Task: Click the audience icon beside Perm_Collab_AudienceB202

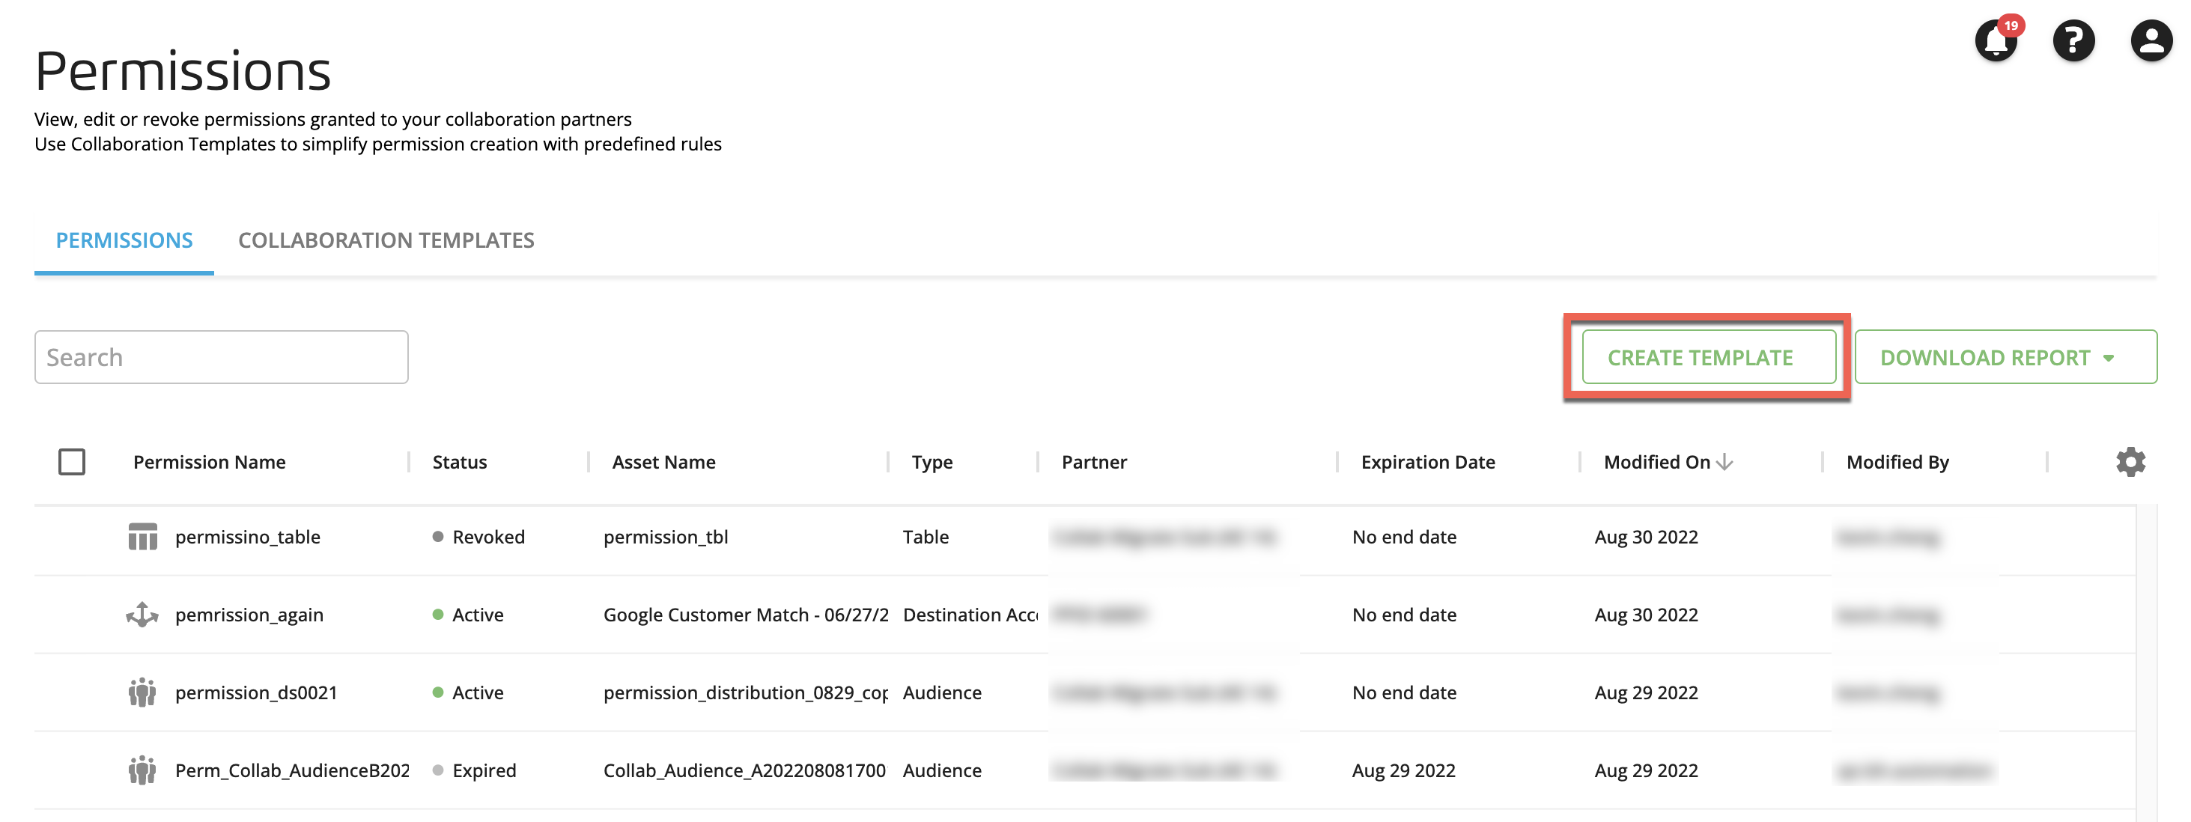Action: 142,770
